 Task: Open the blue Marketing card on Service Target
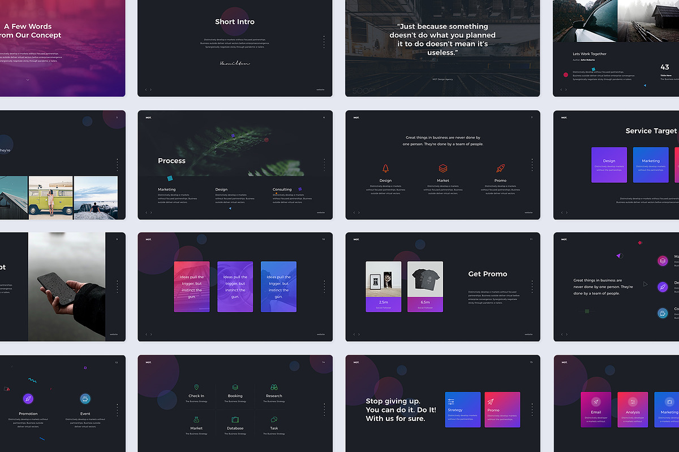[651, 165]
